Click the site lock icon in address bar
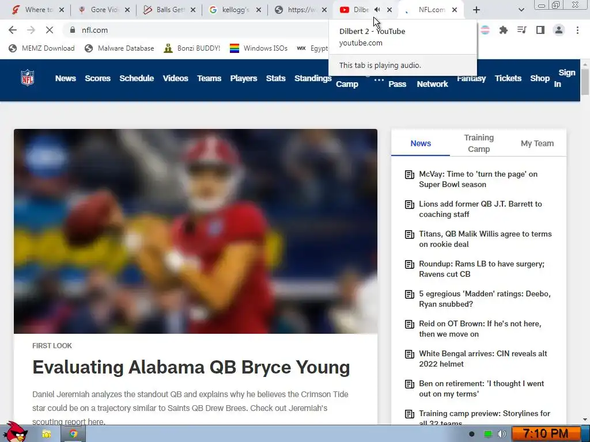590x442 pixels. point(73,30)
